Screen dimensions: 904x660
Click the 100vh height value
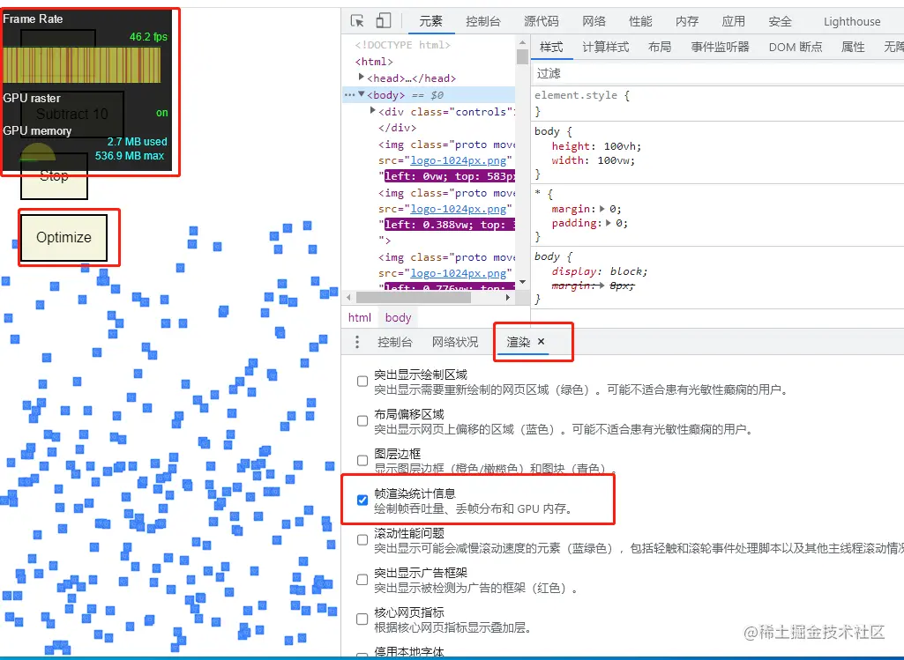[x=620, y=146]
